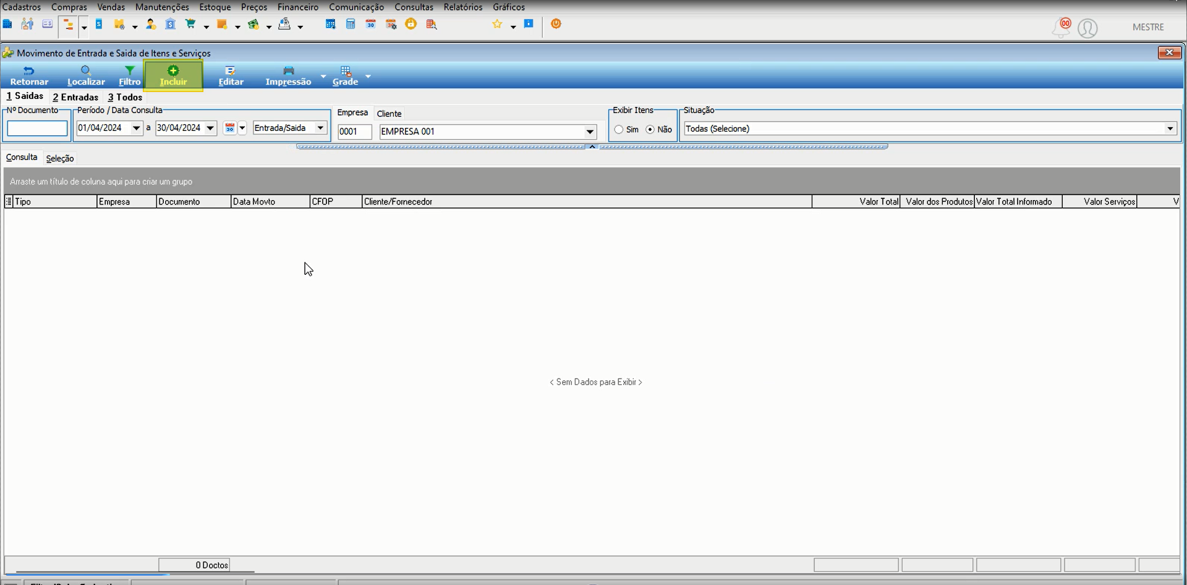The image size is (1187, 585).
Task: Switch to the 2 Entradas tab
Action: click(x=75, y=97)
